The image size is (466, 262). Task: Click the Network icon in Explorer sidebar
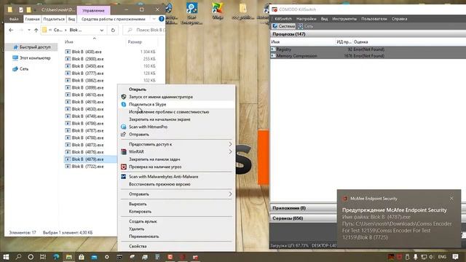point(15,68)
